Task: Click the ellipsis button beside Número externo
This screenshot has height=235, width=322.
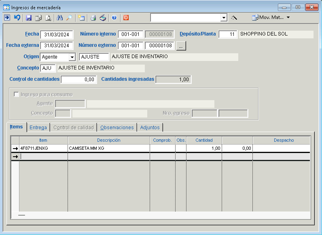Action: 181,46
